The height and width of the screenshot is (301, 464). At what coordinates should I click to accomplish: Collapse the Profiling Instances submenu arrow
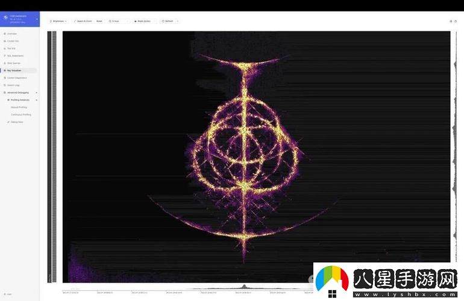coord(36,100)
